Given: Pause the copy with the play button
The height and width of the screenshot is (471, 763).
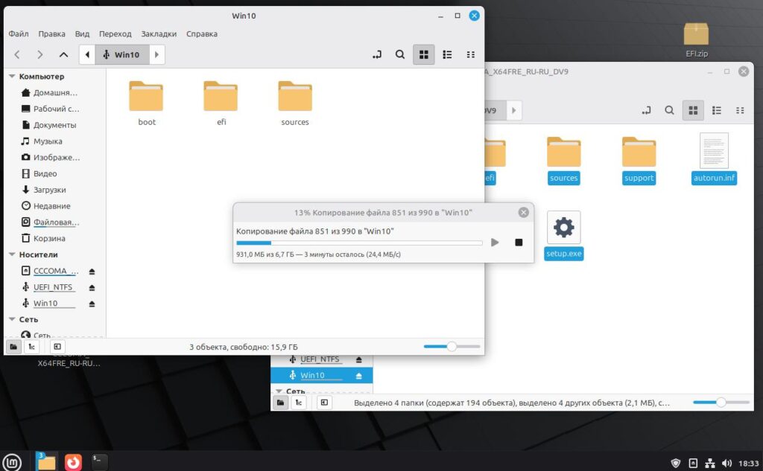Looking at the screenshot, I should pyautogui.click(x=495, y=242).
